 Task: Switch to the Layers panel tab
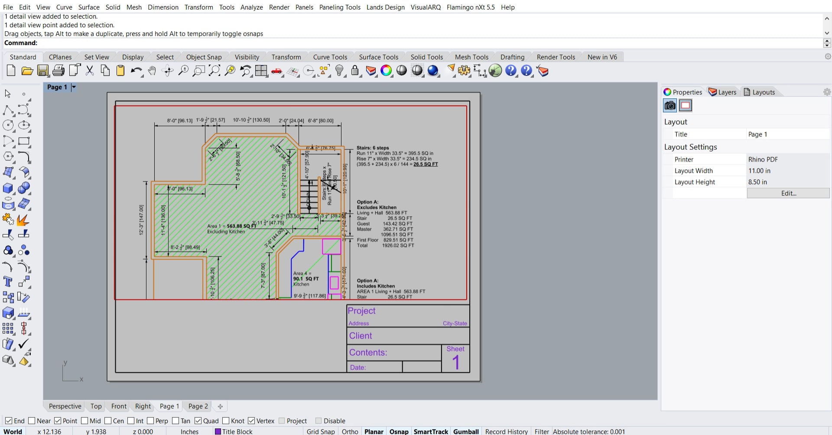coord(722,92)
